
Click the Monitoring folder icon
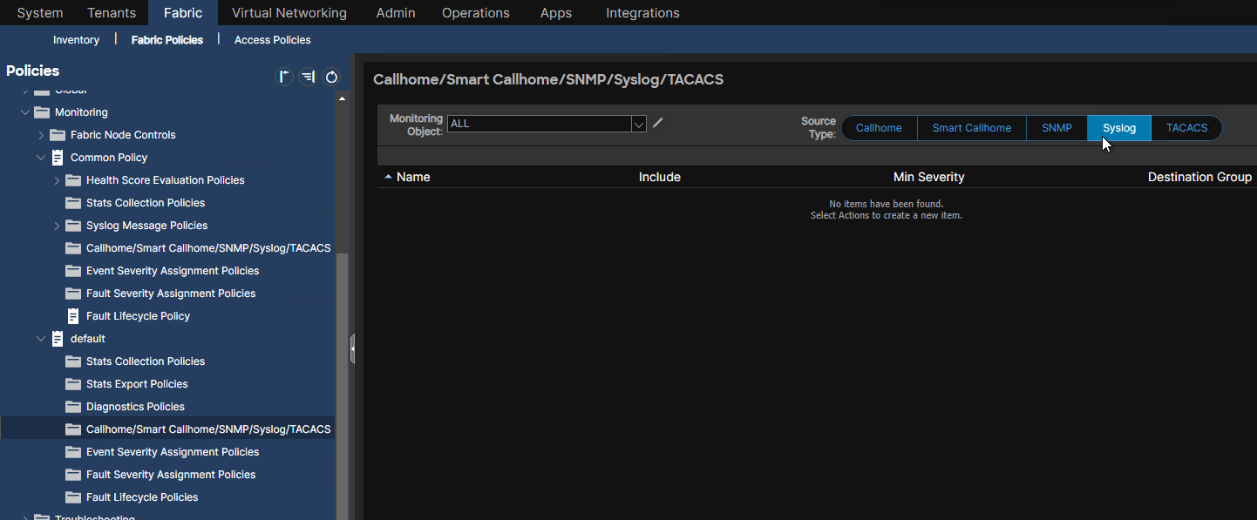pos(42,112)
